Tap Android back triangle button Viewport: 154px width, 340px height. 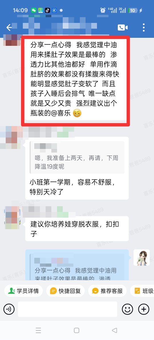(x=115, y=330)
